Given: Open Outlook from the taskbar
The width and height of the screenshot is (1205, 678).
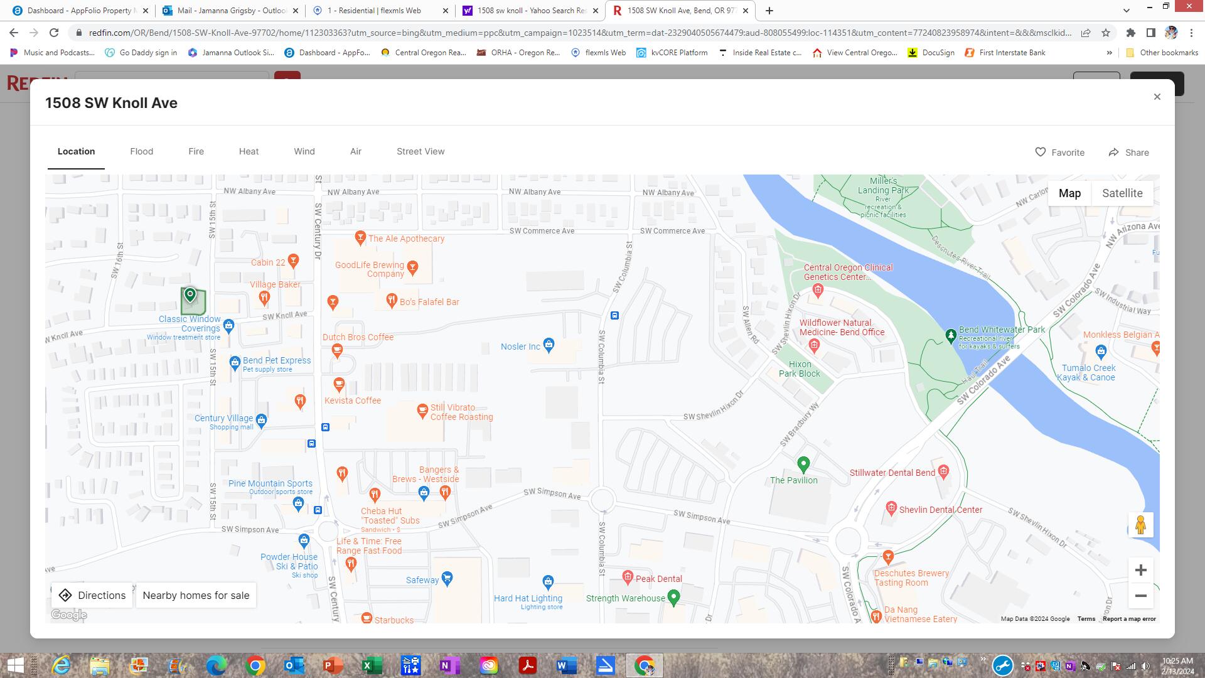Looking at the screenshot, I should point(294,665).
